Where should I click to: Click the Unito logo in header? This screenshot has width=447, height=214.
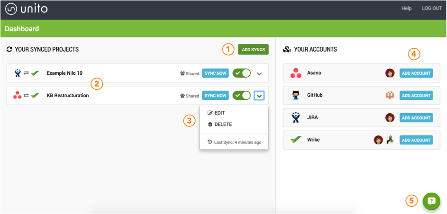[x=26, y=9]
